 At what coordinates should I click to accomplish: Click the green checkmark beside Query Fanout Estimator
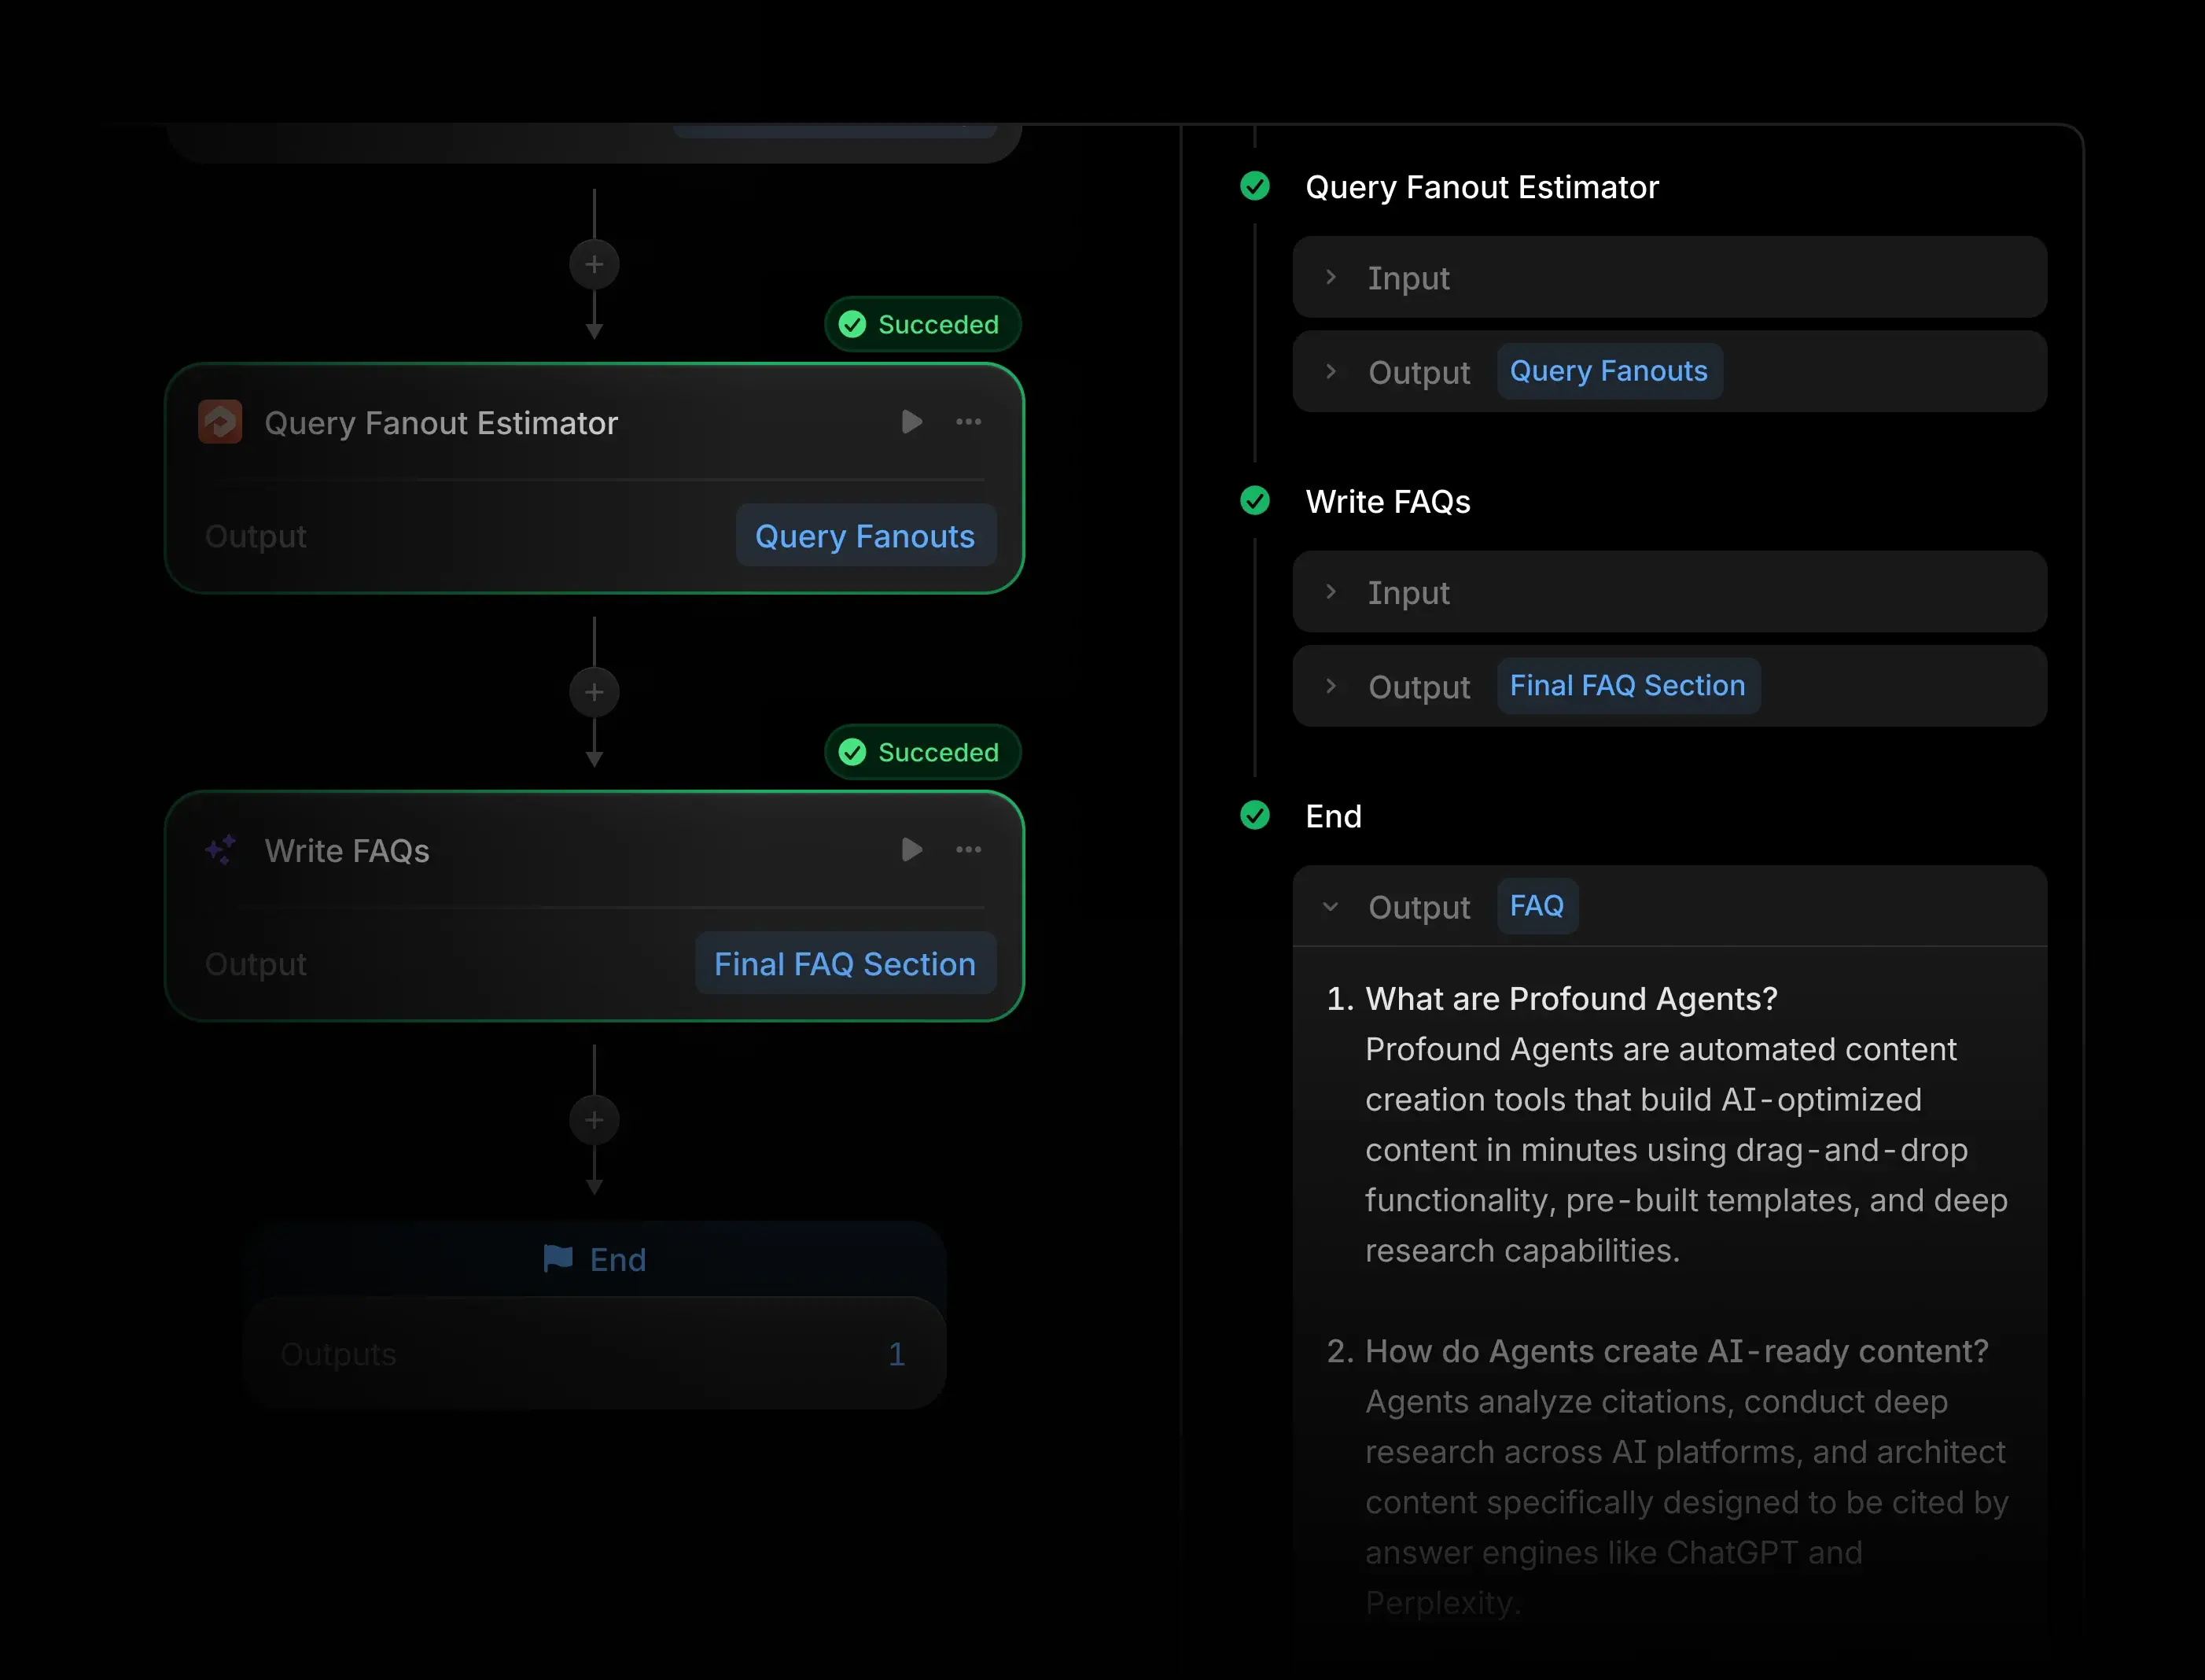[x=1255, y=187]
